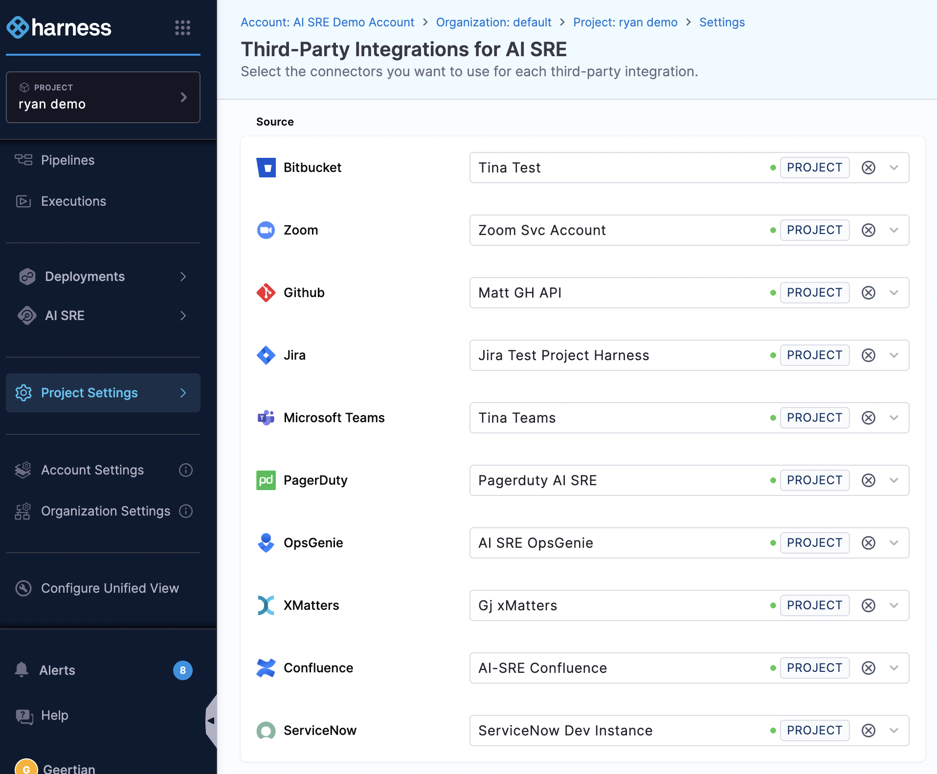Clear the Confluence connector selection

click(x=869, y=668)
